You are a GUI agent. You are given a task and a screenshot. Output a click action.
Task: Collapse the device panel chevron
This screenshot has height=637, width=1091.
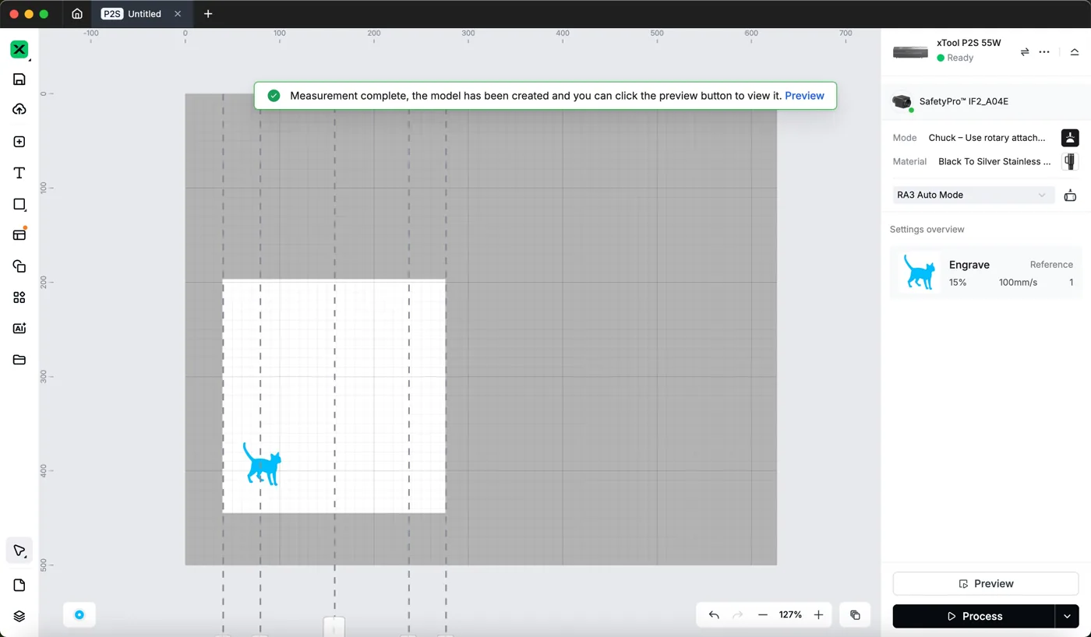[1075, 51]
